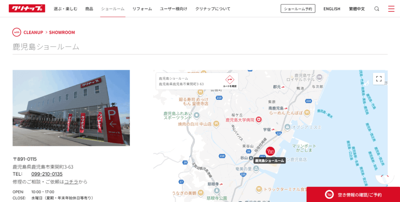Click the route diamond icon on map card
Screen dimensions: 400x202
(230, 80)
